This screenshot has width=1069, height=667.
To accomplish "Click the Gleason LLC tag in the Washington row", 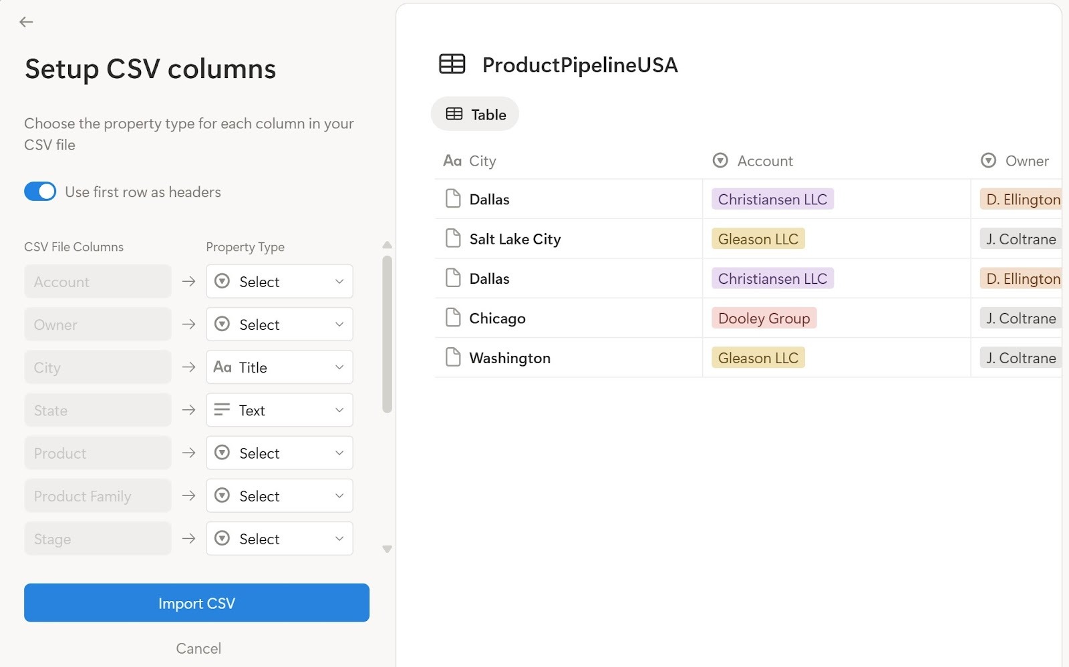I will click(758, 357).
